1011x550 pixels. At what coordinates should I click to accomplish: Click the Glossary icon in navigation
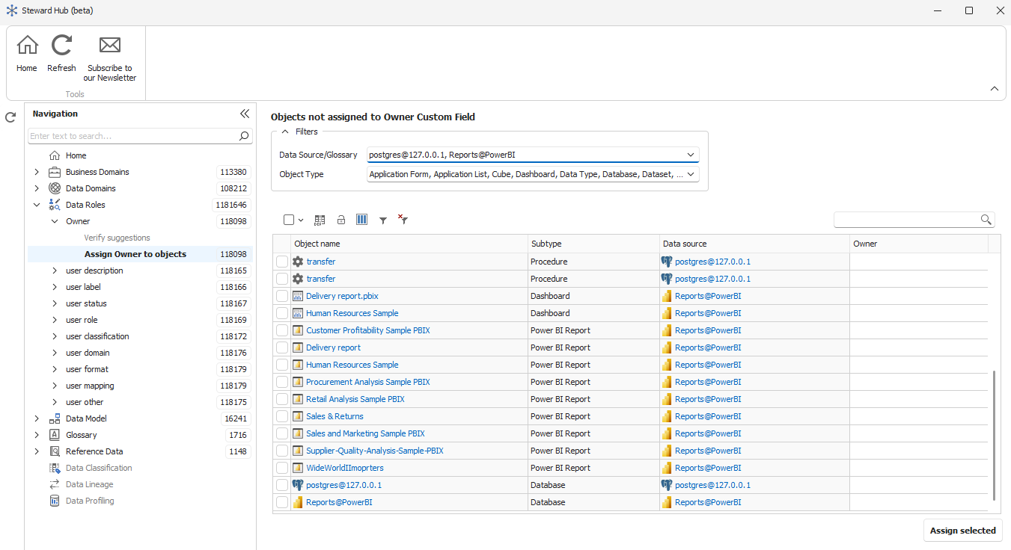(x=55, y=435)
